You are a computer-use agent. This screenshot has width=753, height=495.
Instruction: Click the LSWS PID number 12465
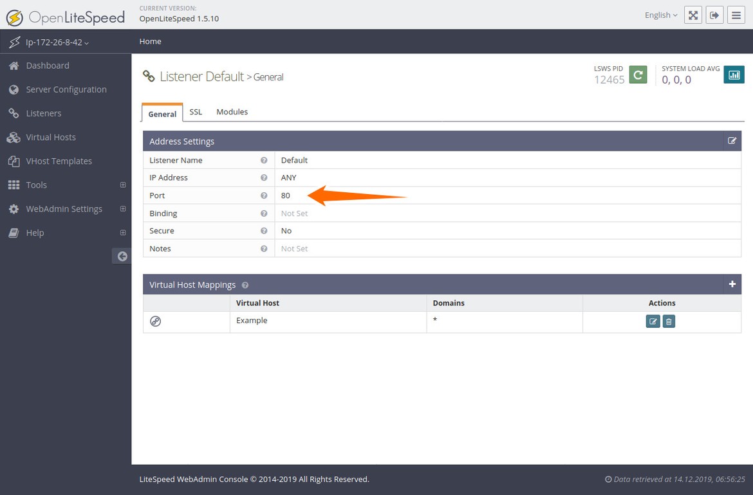[x=609, y=80]
